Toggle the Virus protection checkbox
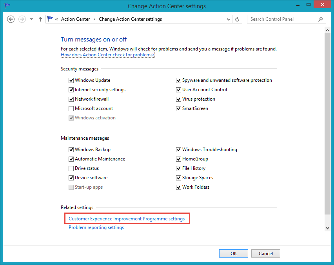The image size is (334, 265). tap(178, 99)
